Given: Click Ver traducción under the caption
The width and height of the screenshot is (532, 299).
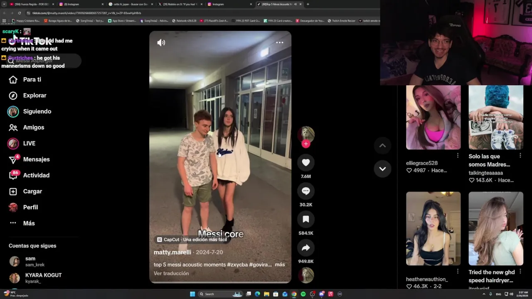Looking at the screenshot, I should [171, 273].
